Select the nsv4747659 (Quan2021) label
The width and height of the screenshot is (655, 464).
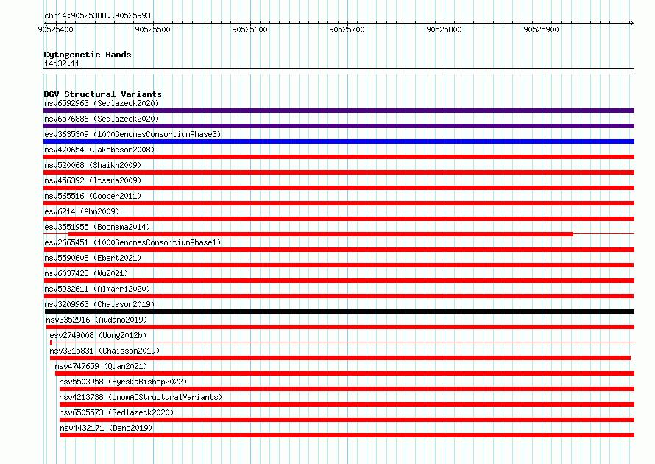click(x=101, y=366)
